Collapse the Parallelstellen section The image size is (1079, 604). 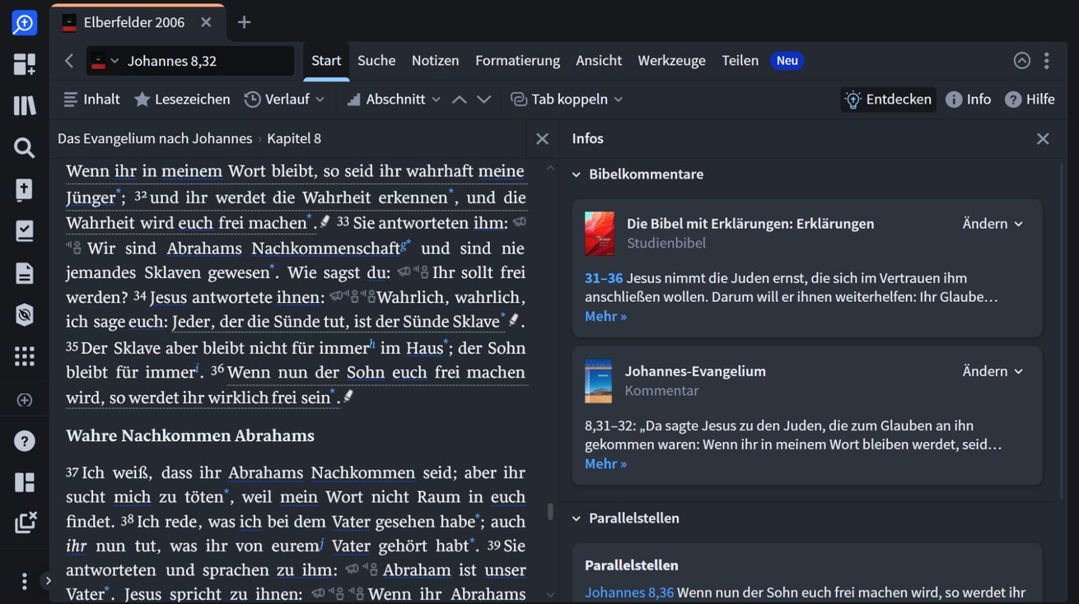(577, 518)
